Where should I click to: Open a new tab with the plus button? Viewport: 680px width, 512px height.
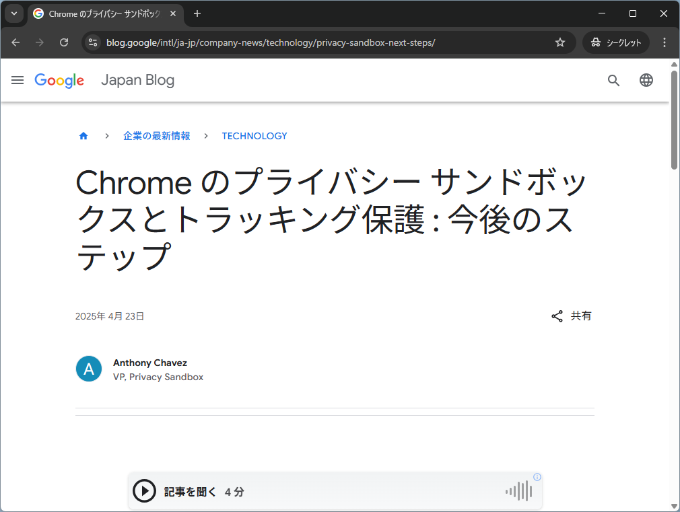coord(197,13)
